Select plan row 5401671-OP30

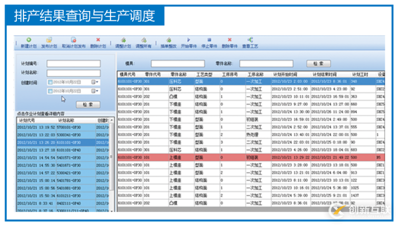tap(63, 165)
